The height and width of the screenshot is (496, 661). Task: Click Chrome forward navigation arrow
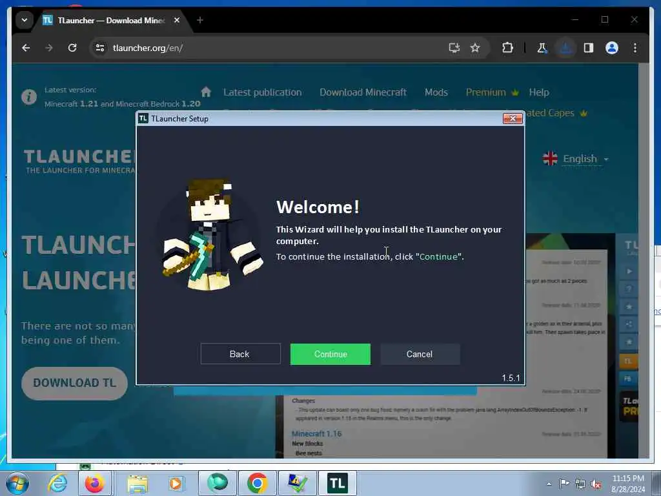(49, 48)
